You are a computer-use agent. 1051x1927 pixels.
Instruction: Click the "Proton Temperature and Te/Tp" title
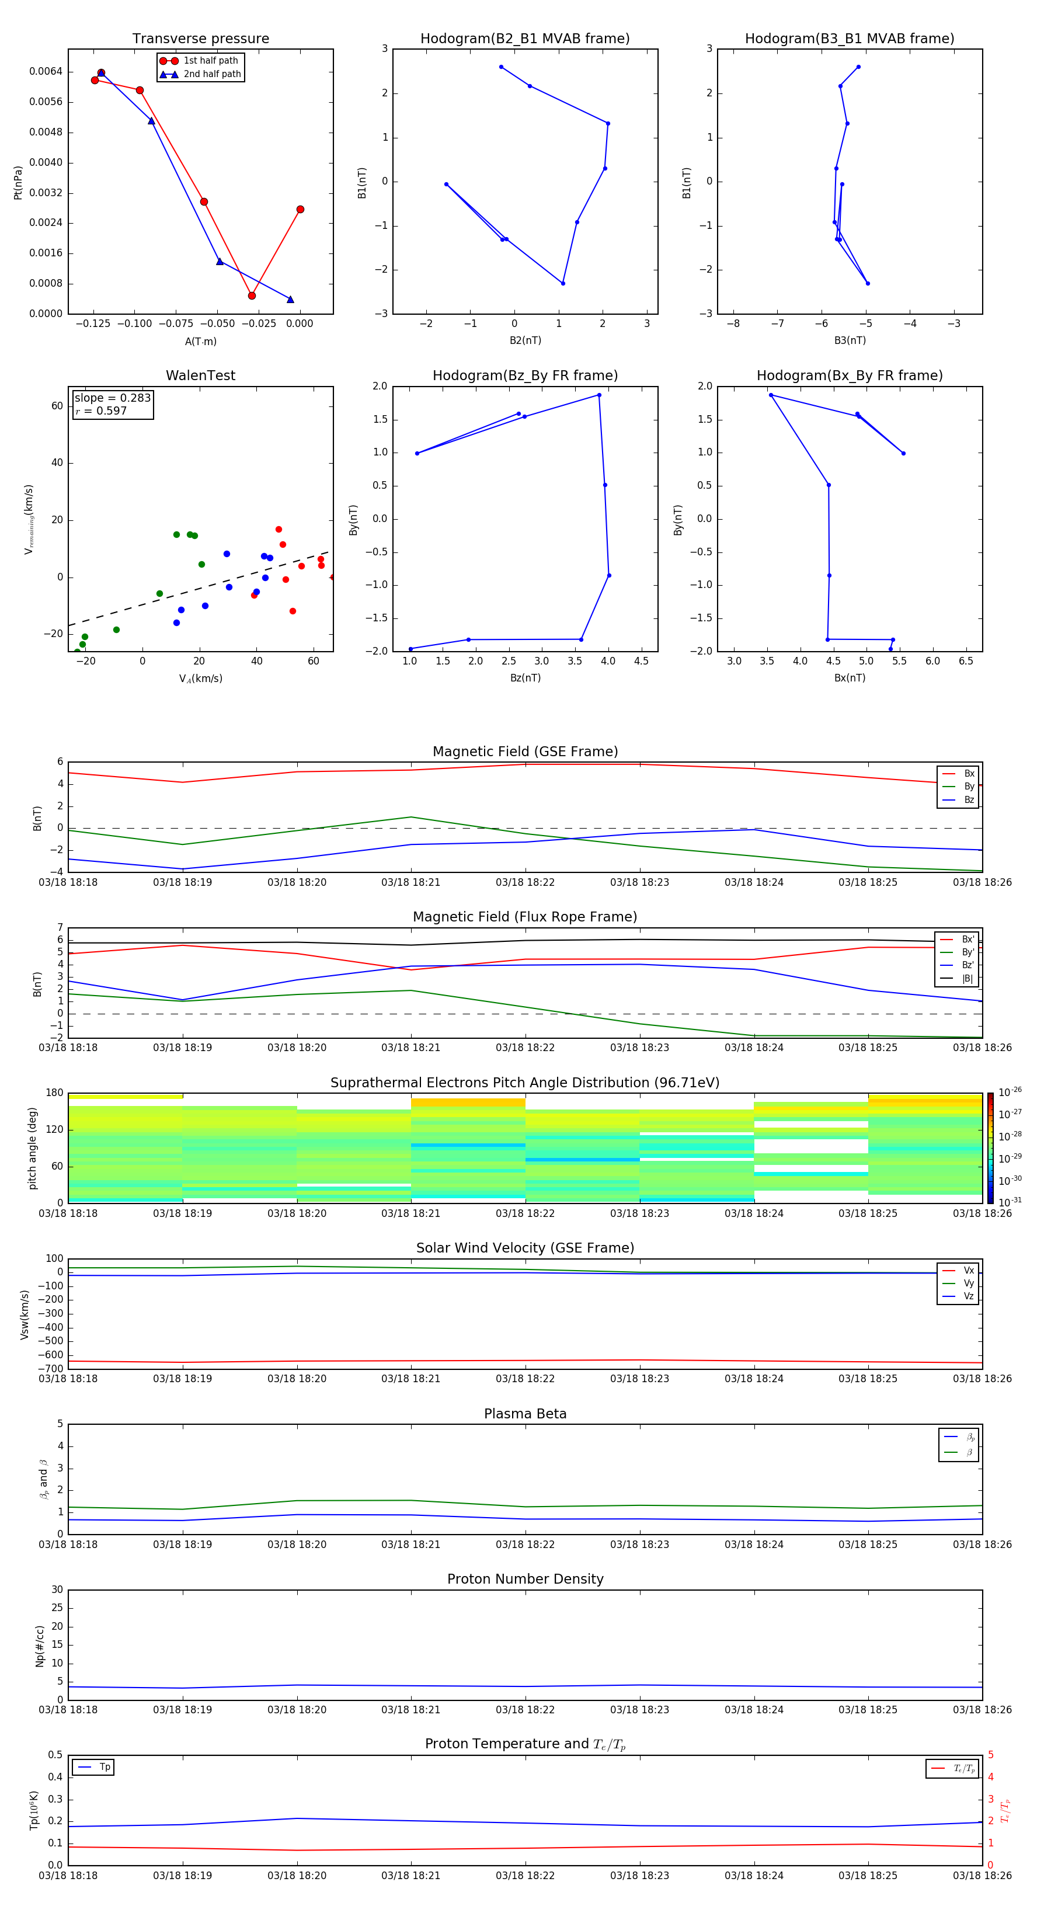pos(525,1744)
